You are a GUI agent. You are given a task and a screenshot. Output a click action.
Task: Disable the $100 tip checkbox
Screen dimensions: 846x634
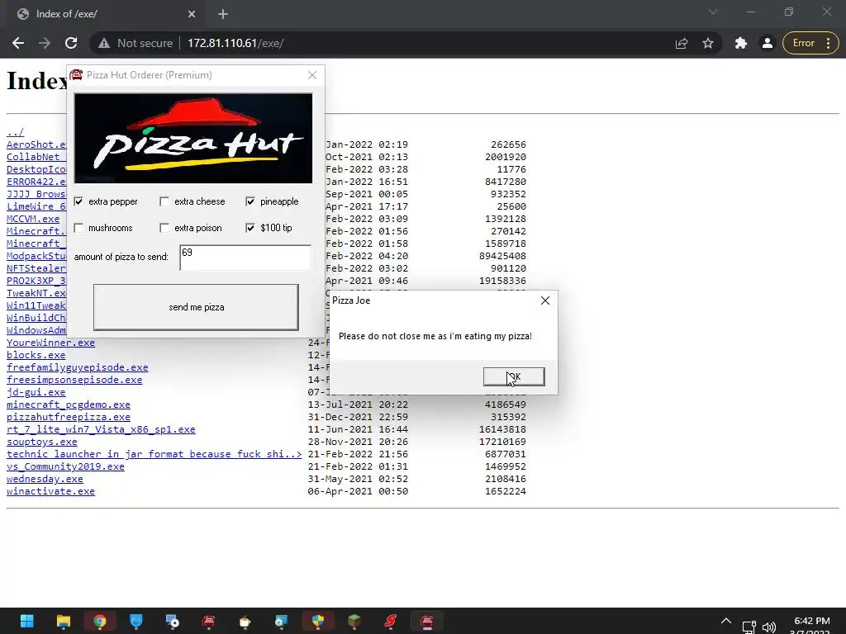[x=250, y=228]
